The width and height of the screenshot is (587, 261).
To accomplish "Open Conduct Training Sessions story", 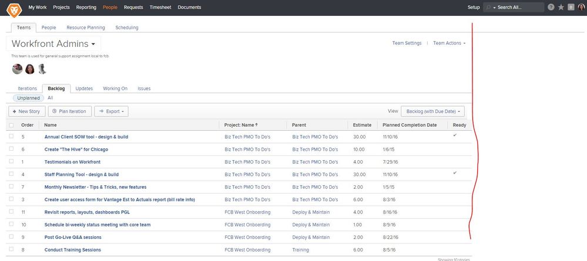I will tap(73, 250).
